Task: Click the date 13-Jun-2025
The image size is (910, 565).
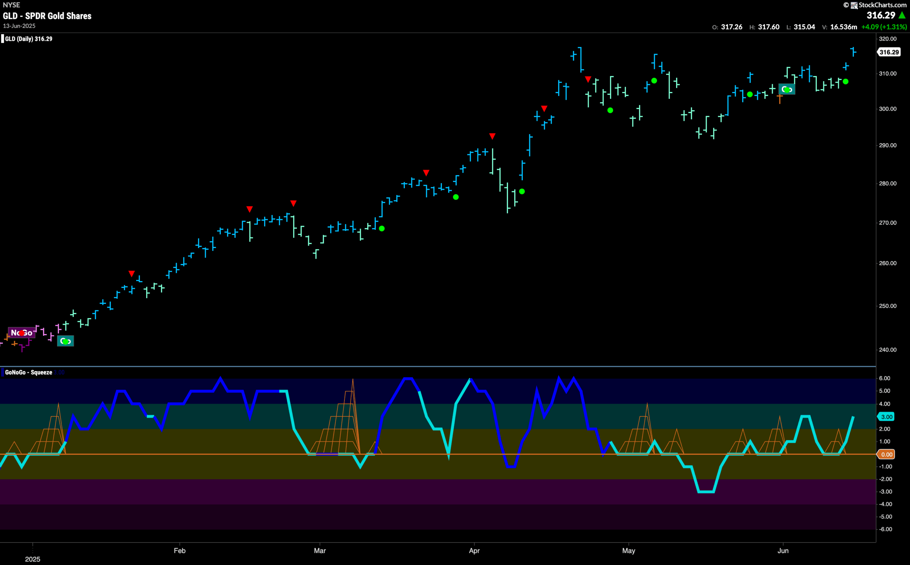Action: pos(19,26)
